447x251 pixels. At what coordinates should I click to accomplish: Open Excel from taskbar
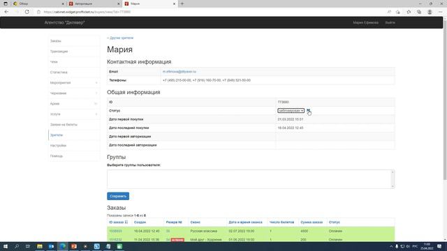(x=119, y=246)
